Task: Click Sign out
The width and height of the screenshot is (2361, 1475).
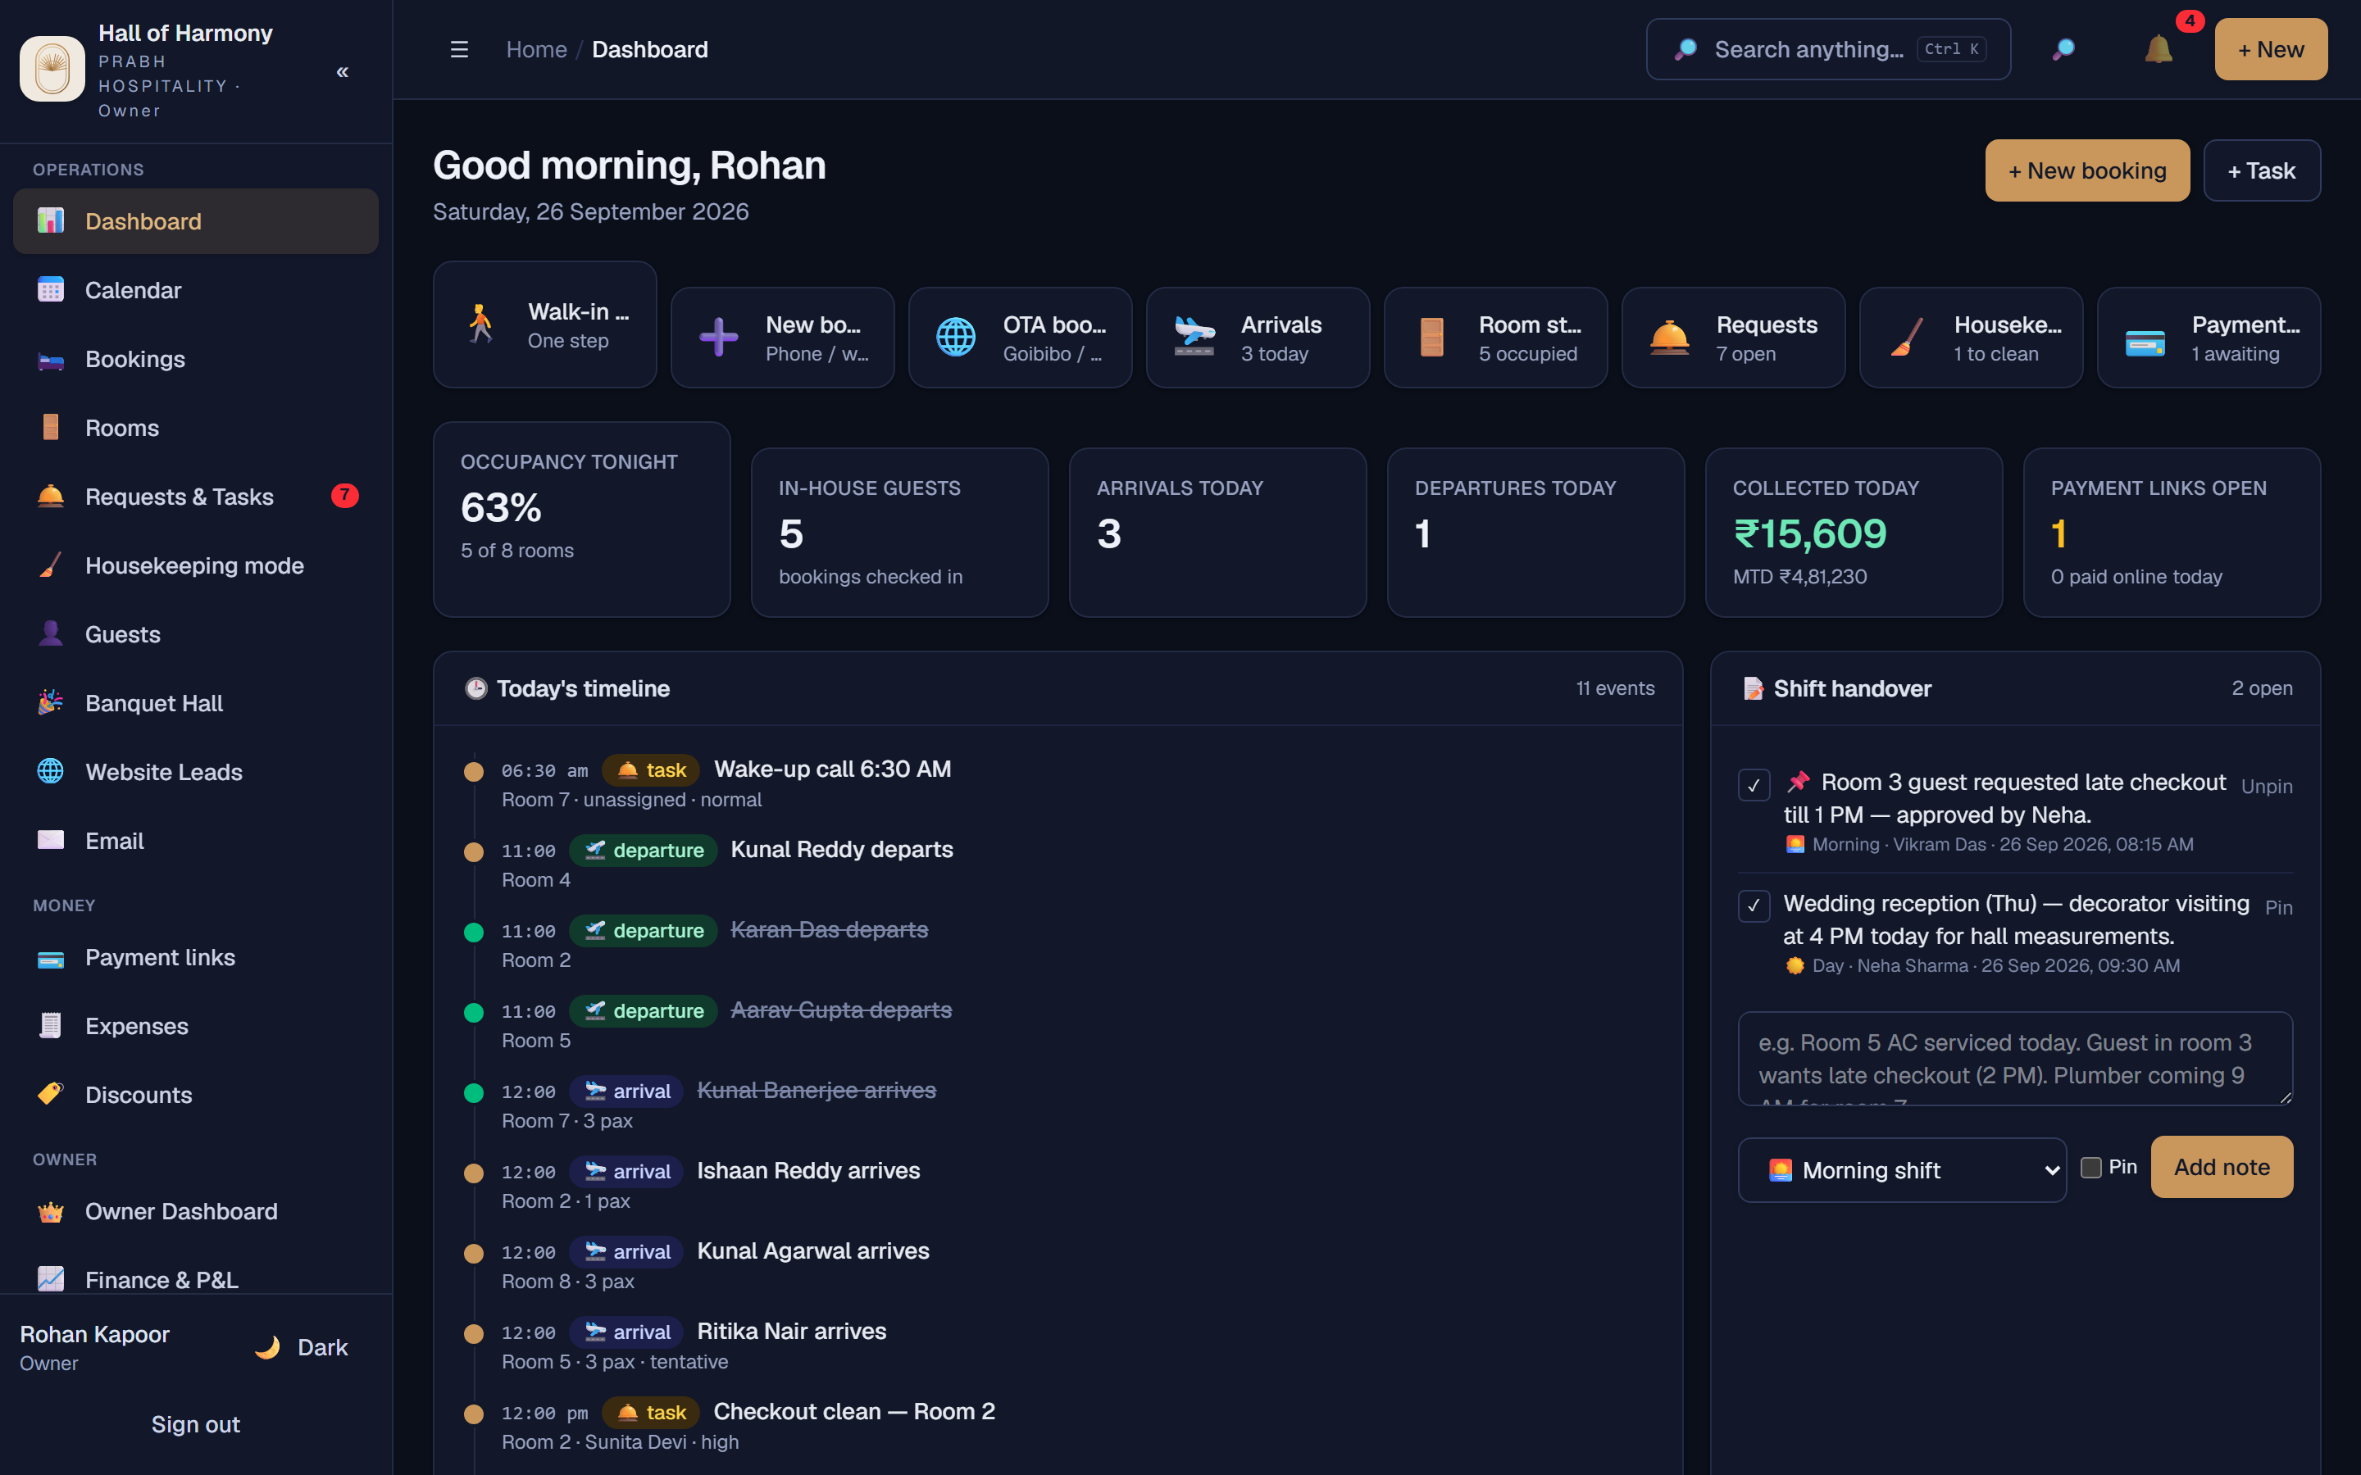Action: [x=196, y=1424]
